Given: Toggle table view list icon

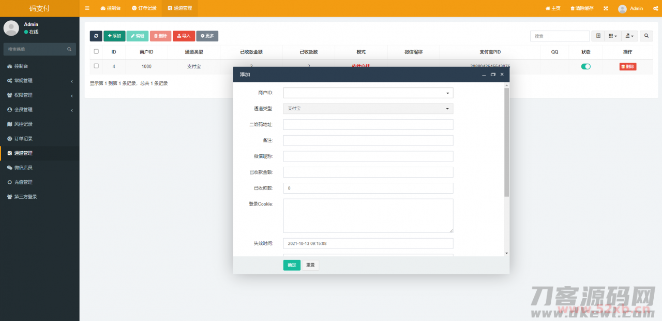Looking at the screenshot, I should (x=598, y=36).
